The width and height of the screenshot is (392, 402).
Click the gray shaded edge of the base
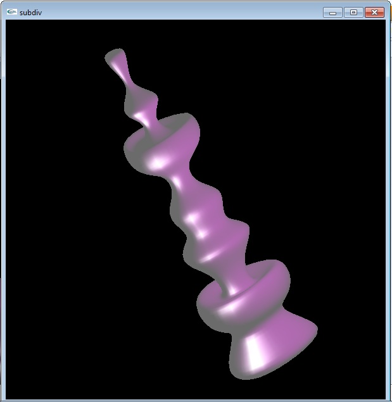(x=237, y=372)
